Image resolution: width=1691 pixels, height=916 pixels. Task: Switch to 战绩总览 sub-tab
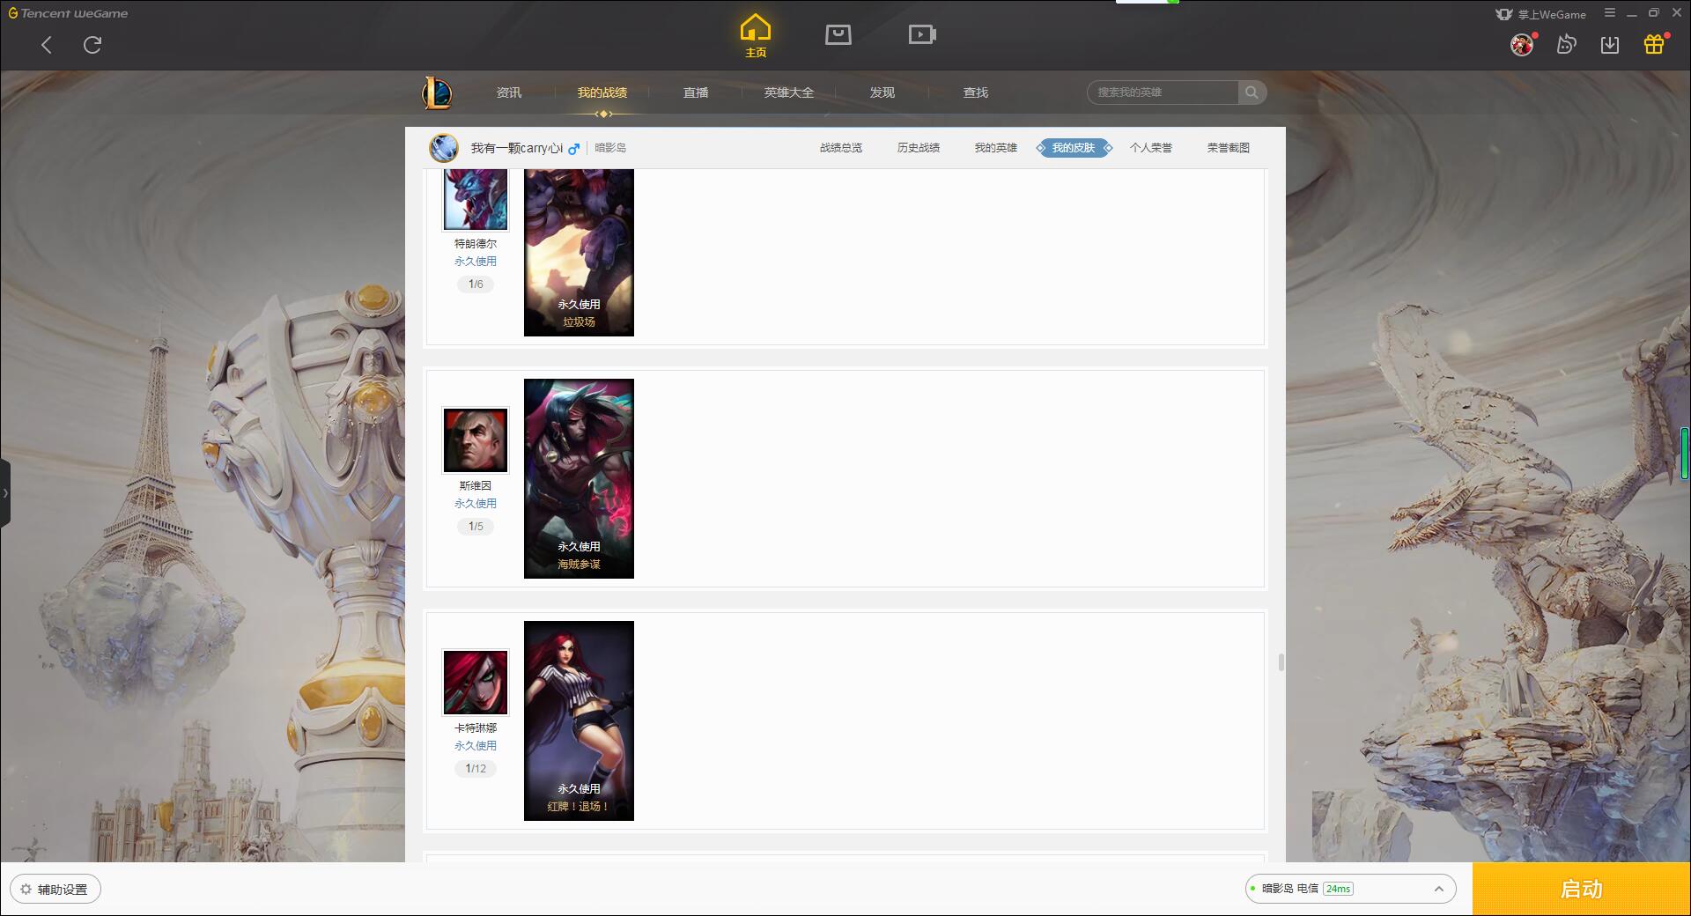841,148
